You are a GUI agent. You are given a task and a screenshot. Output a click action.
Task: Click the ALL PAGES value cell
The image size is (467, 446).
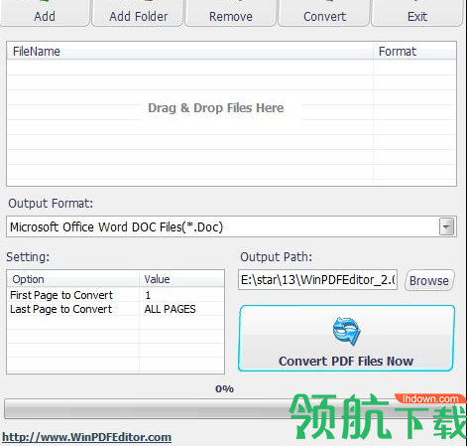pos(170,309)
